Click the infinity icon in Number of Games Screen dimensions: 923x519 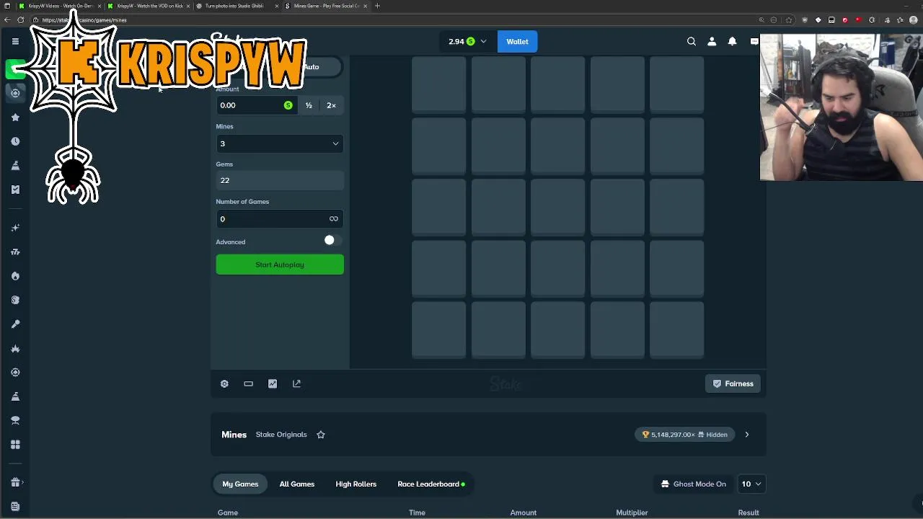click(x=333, y=218)
